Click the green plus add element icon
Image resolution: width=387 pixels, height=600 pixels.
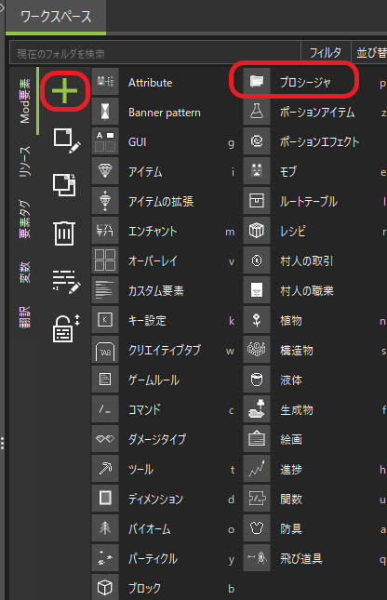[65, 90]
